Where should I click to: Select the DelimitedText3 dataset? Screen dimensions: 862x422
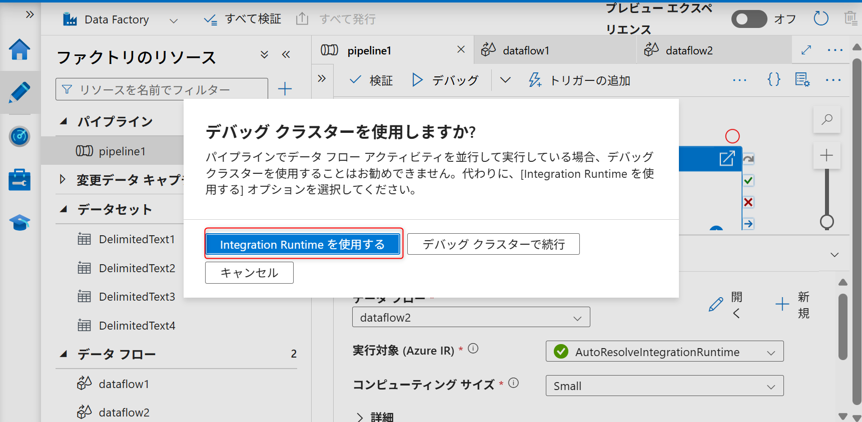[137, 297]
